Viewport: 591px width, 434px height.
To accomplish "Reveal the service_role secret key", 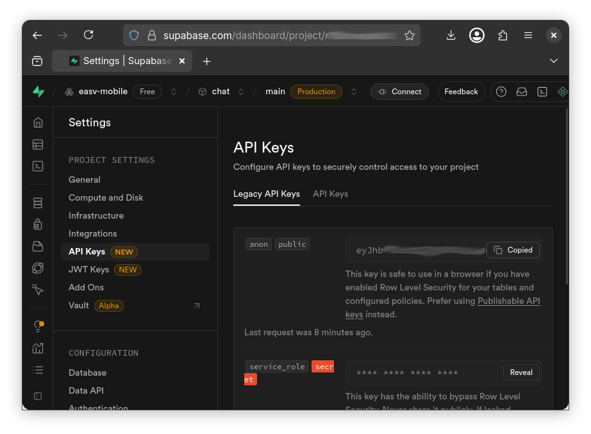I will 521,372.
